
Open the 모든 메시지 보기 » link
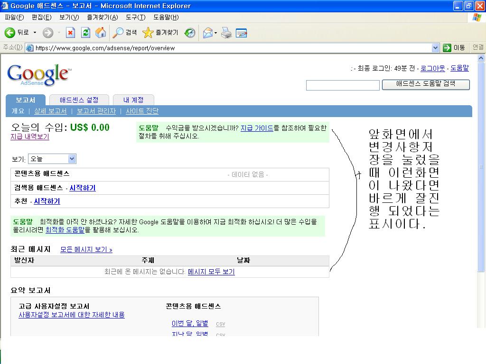(86, 249)
